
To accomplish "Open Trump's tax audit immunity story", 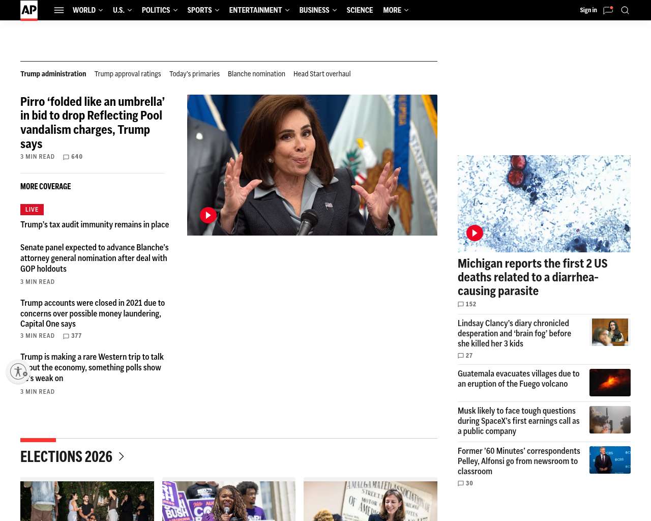I will pyautogui.click(x=95, y=224).
